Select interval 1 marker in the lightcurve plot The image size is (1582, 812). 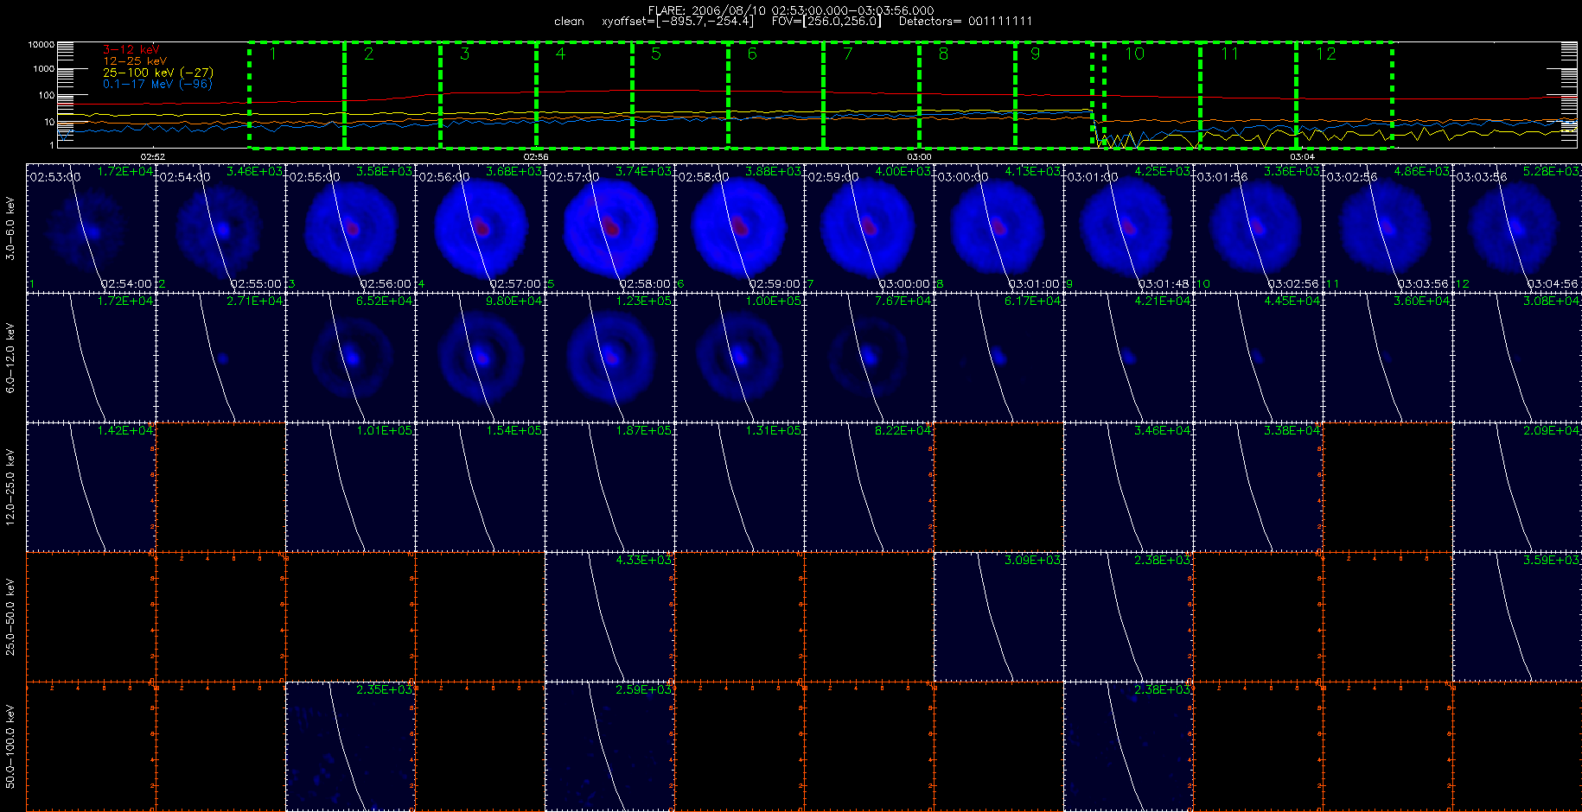click(273, 54)
